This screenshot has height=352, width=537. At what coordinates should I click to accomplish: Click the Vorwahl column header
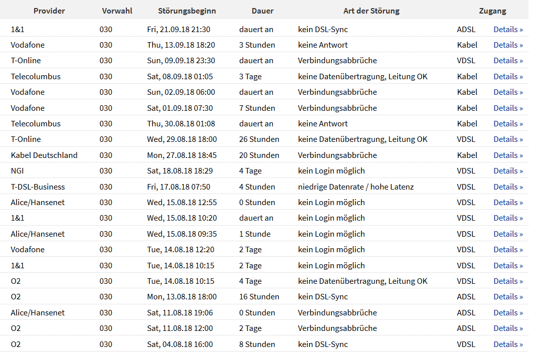(x=117, y=11)
